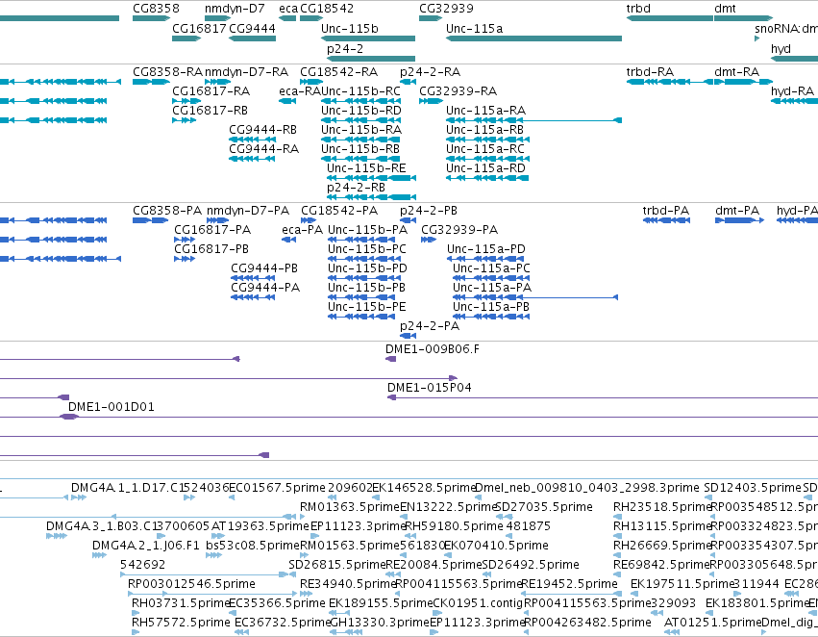Select the trbd-RA transcript
Viewport: 818px width, 637px height.
click(x=669, y=82)
